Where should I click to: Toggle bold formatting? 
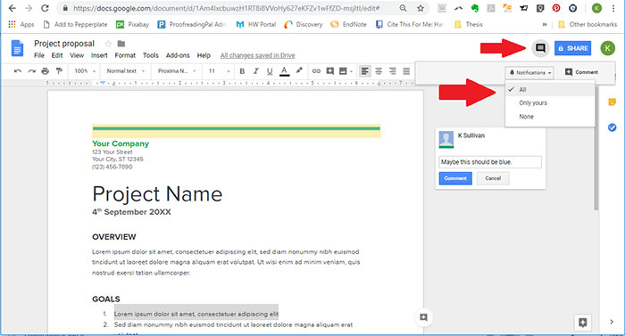[x=242, y=71]
